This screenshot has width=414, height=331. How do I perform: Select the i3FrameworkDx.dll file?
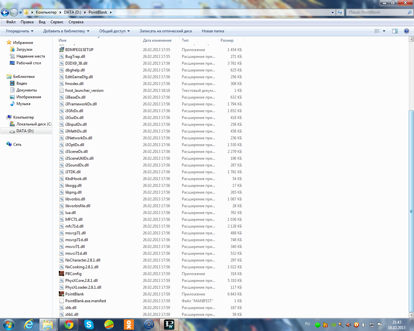[81, 104]
